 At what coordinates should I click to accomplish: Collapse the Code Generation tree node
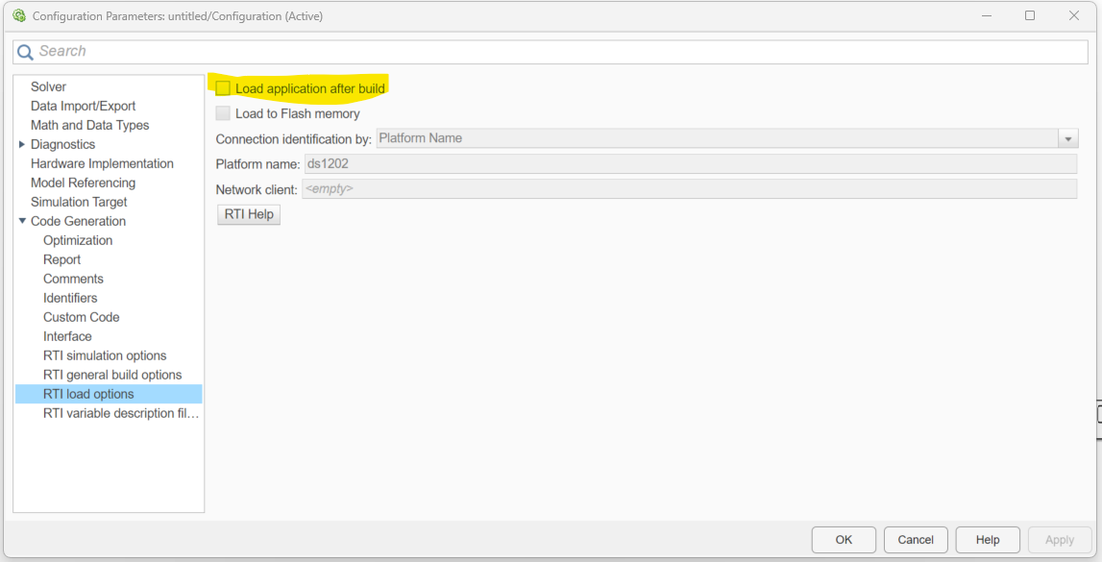tap(22, 221)
